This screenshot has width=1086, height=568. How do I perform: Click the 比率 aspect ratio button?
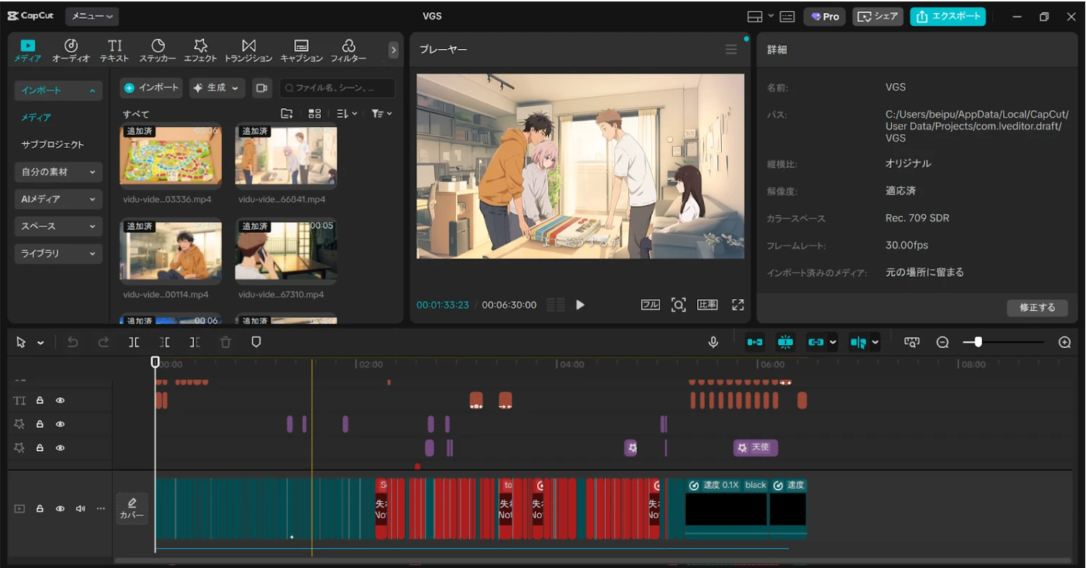(x=707, y=305)
